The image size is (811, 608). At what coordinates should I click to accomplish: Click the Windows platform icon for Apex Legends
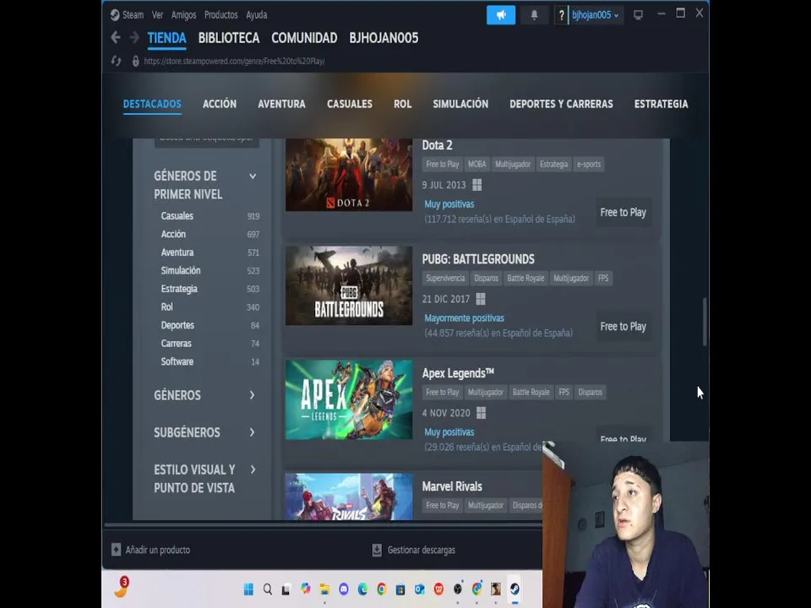pyautogui.click(x=481, y=413)
